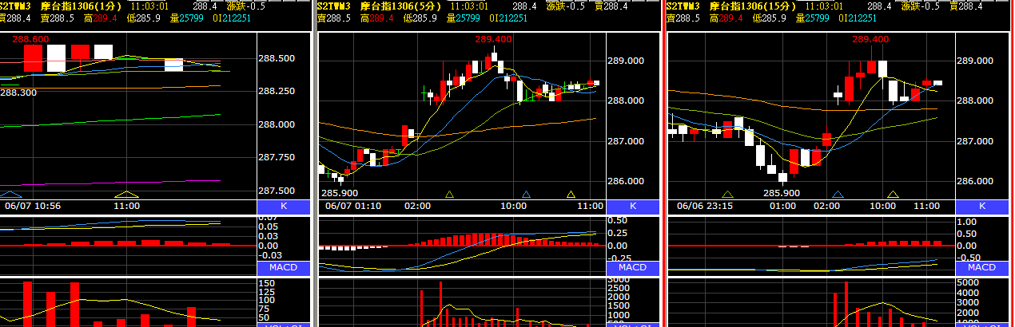
Task: Click 287.000 on the 5分 price axis
Action: 627,141
